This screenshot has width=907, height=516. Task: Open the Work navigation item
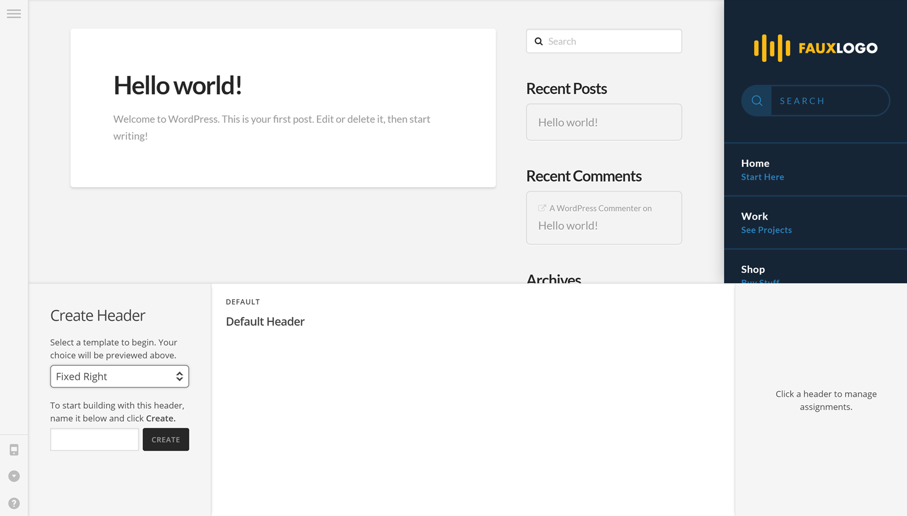(755, 217)
